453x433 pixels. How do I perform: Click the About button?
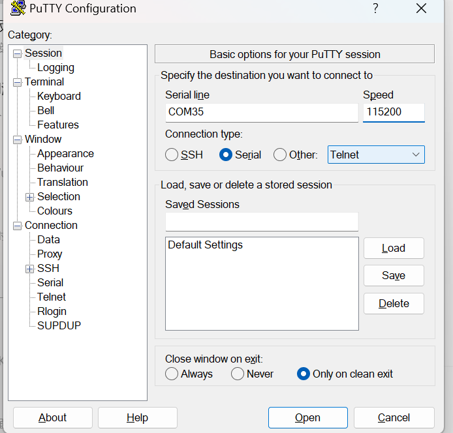click(53, 418)
